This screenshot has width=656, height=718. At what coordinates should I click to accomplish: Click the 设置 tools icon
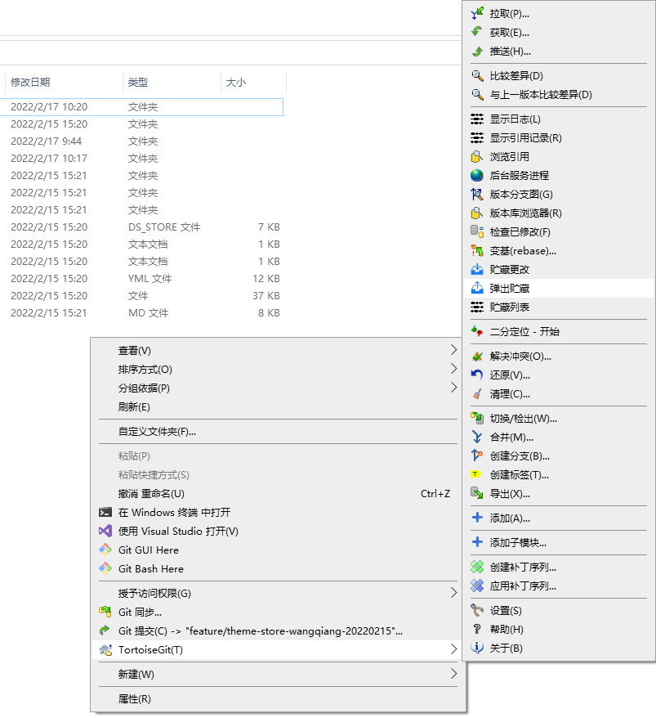477,610
